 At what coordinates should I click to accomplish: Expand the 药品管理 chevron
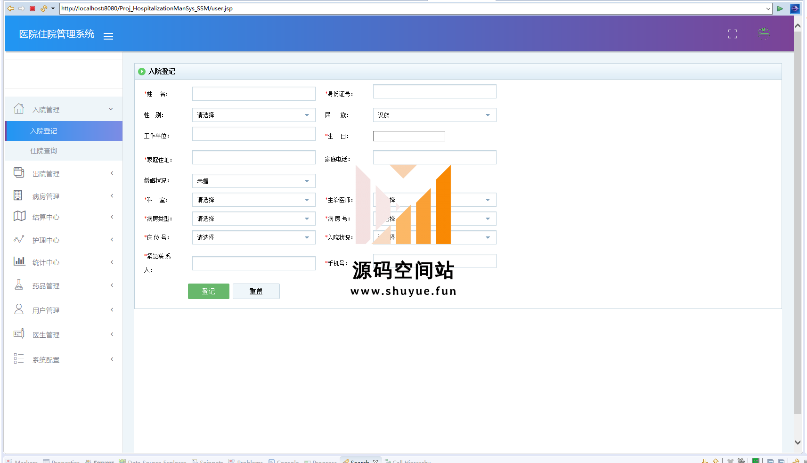click(x=112, y=285)
